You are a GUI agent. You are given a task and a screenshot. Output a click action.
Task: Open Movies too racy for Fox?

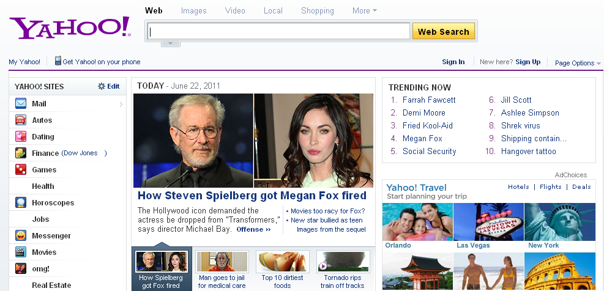pos(327,211)
